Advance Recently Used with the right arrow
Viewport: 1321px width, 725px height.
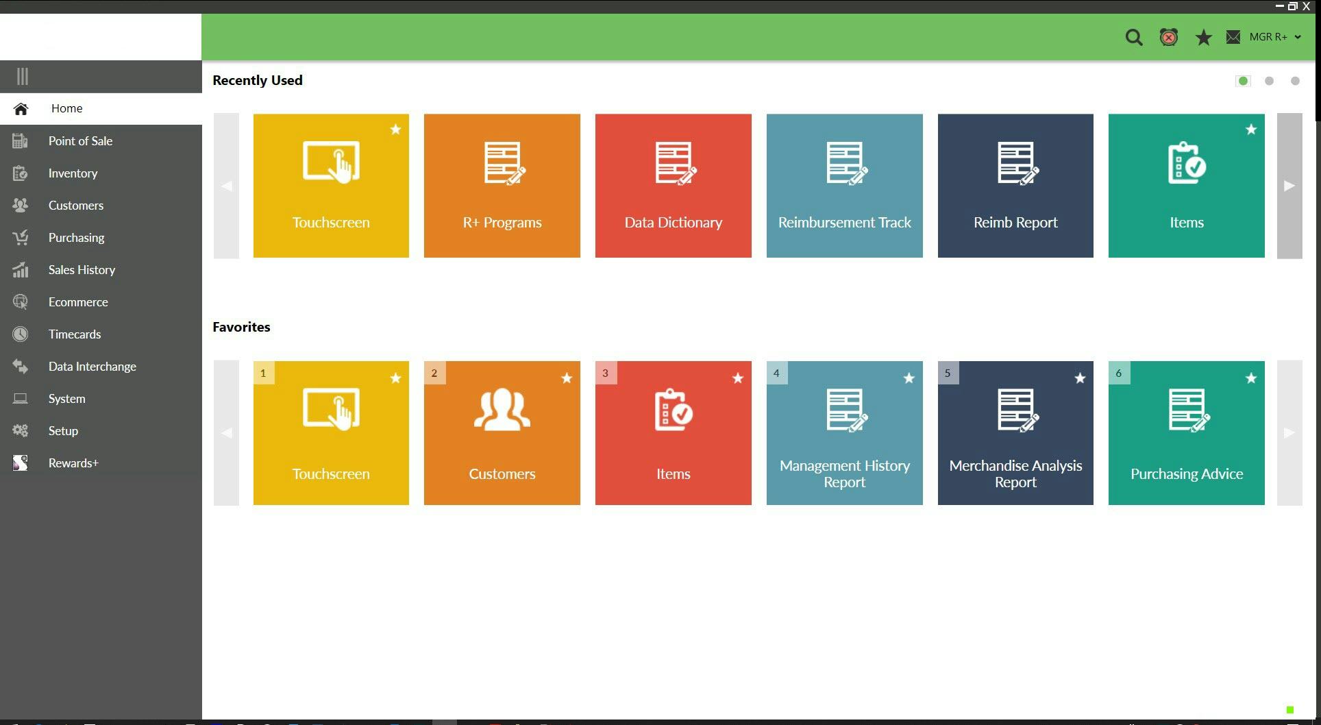1289,186
